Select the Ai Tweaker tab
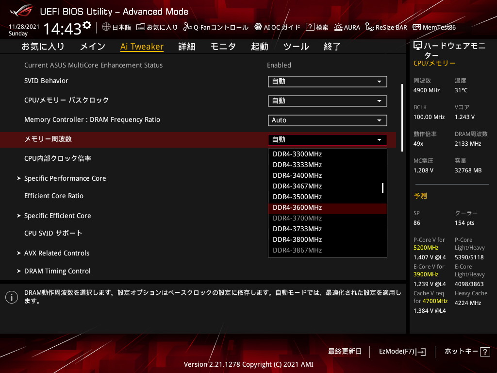497x373 pixels. tap(142, 47)
